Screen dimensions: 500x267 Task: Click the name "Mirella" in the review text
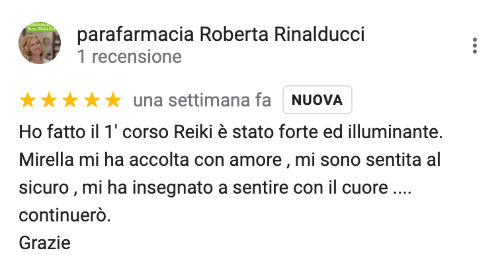(x=46, y=159)
